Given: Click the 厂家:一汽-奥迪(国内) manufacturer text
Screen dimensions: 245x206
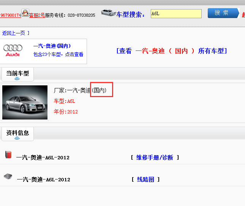Looking at the screenshot, I should [80, 90].
